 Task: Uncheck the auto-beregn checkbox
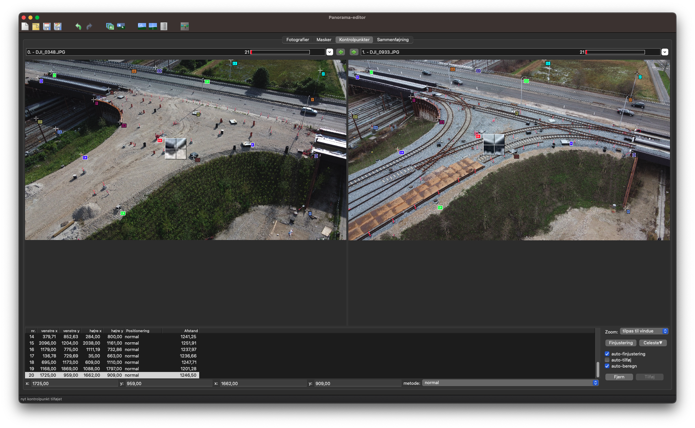(x=607, y=366)
